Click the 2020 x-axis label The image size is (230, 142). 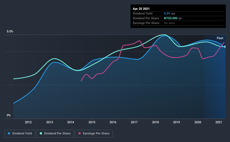(x=198, y=122)
